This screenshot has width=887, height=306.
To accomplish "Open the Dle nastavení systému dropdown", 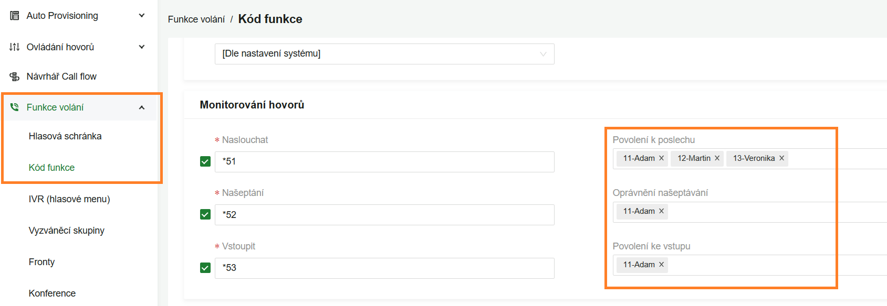I will [384, 54].
